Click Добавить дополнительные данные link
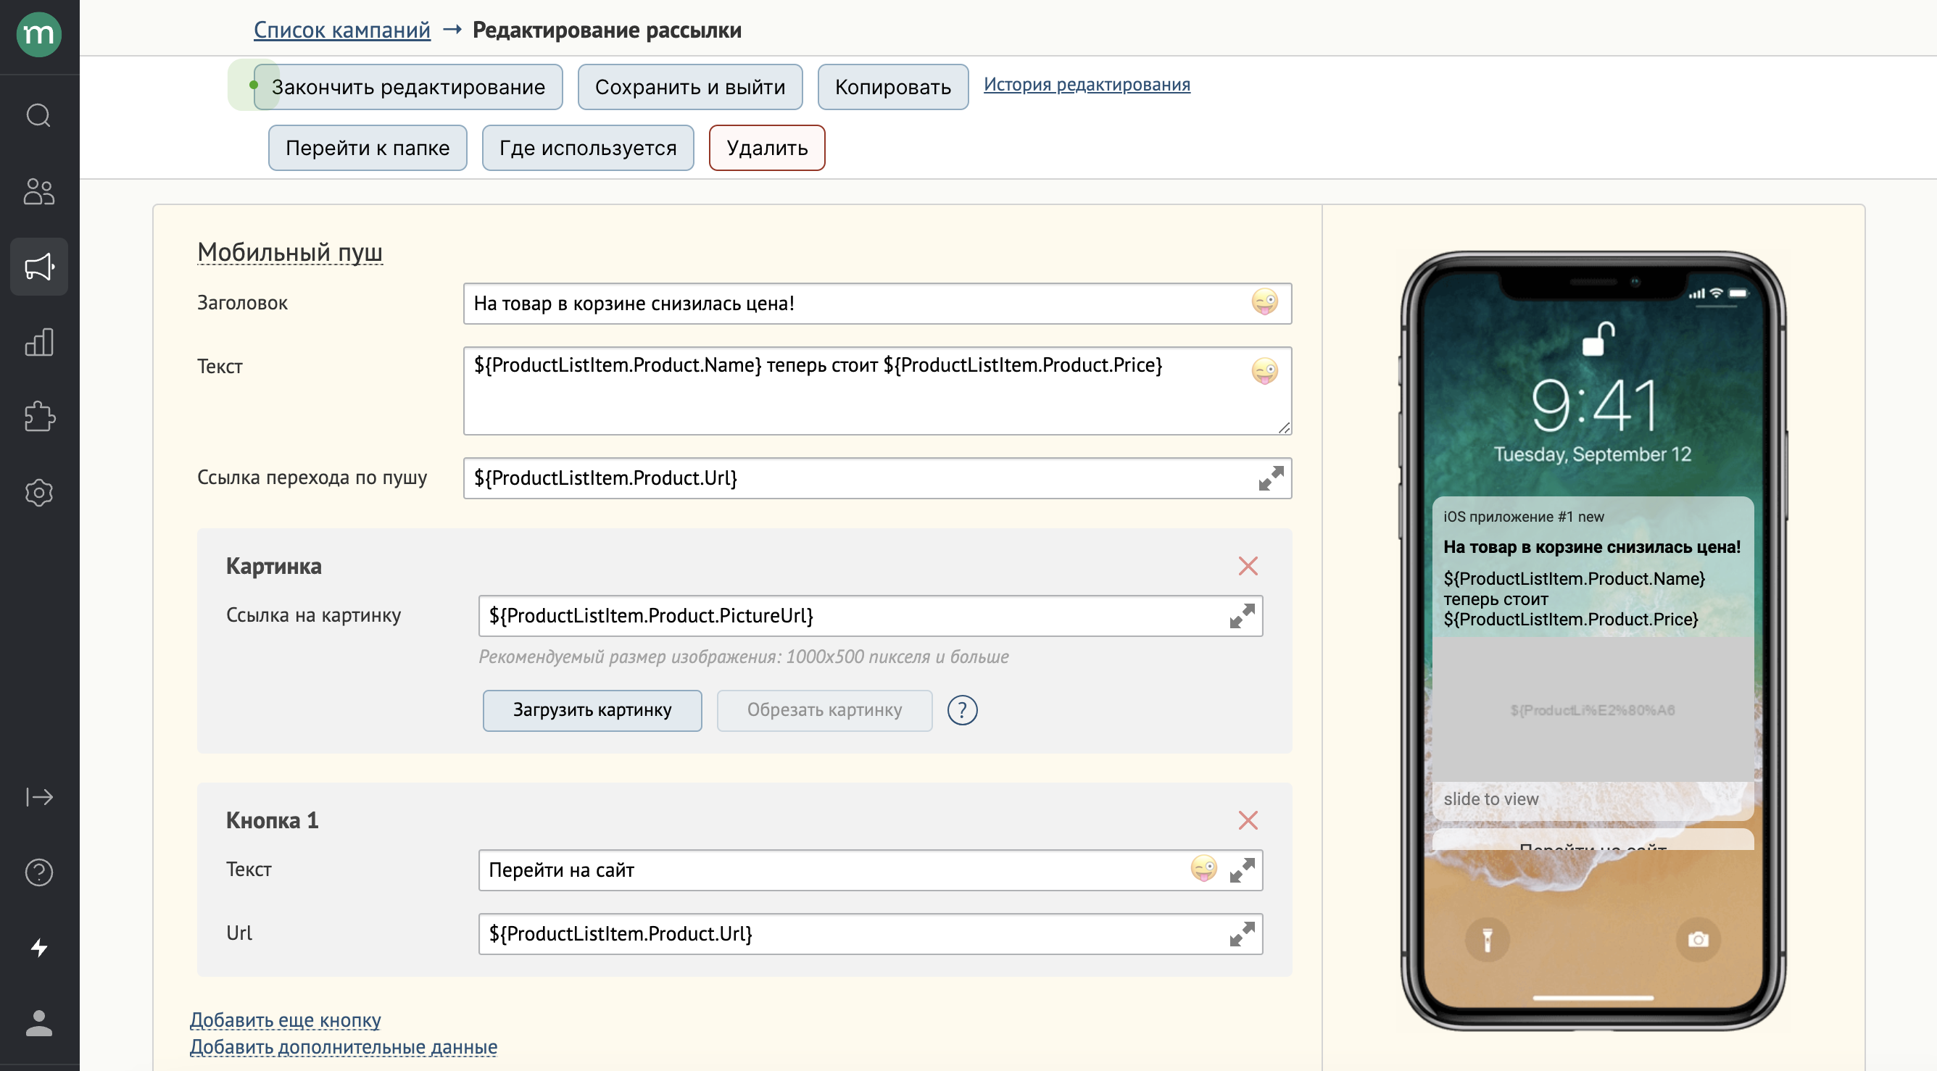The image size is (1937, 1071). pyautogui.click(x=343, y=1047)
